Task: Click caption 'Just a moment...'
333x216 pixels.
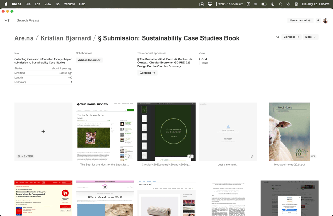Action: pyautogui.click(x=228, y=165)
